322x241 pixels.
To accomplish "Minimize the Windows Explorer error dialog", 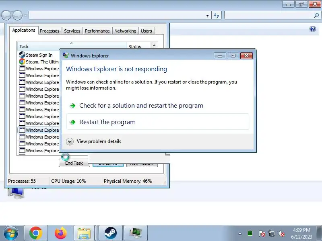I will (220, 55).
